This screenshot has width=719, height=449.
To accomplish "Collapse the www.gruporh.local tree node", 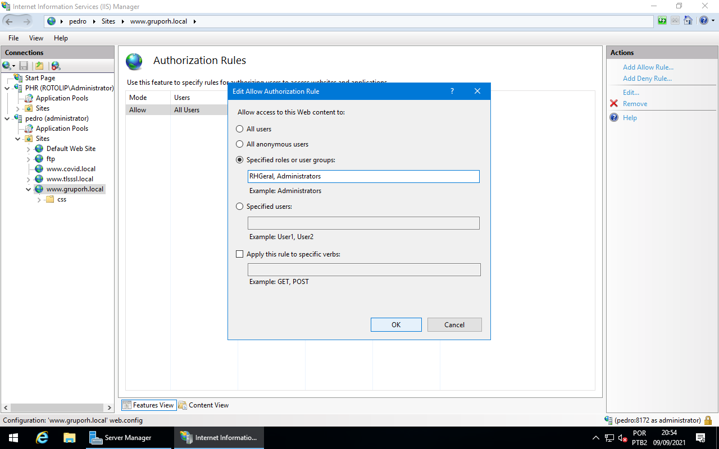I will [28, 189].
